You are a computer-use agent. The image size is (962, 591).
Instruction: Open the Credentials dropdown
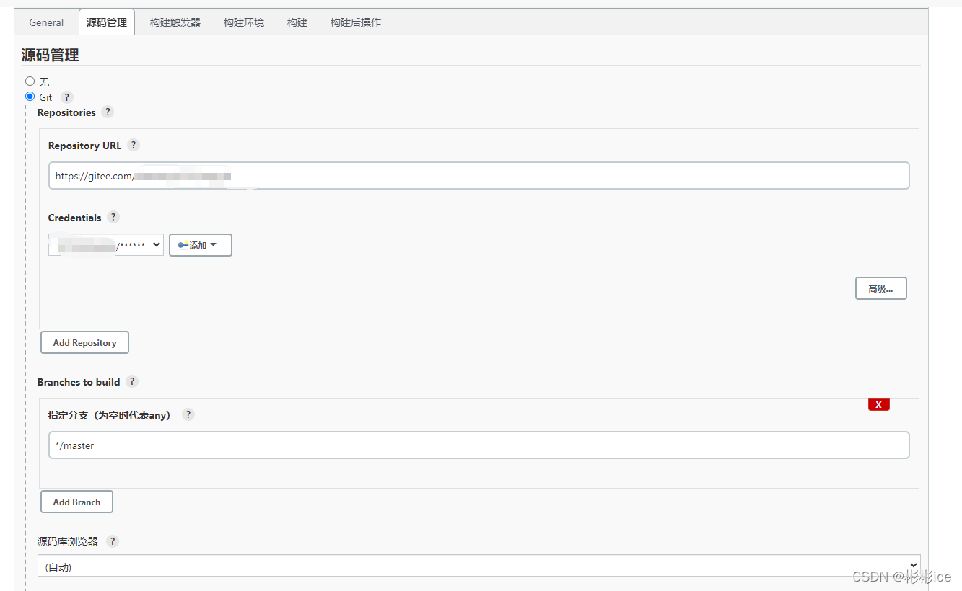click(106, 245)
